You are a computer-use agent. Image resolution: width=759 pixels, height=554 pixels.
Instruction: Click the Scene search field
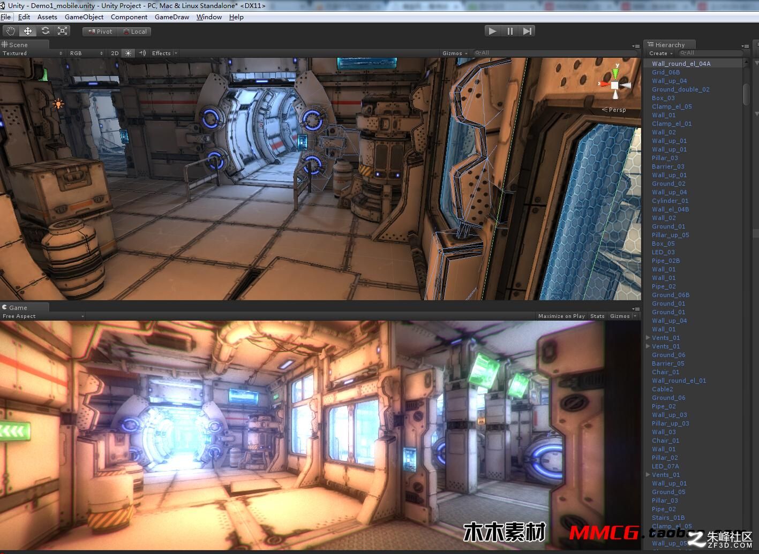coord(554,53)
